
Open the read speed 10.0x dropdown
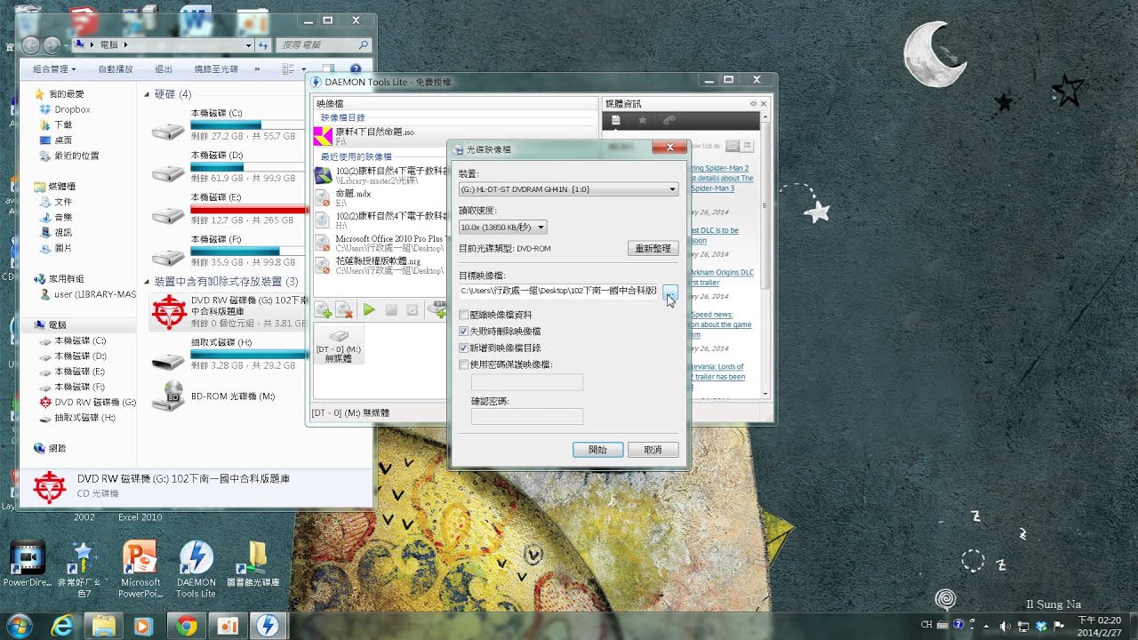[502, 228]
